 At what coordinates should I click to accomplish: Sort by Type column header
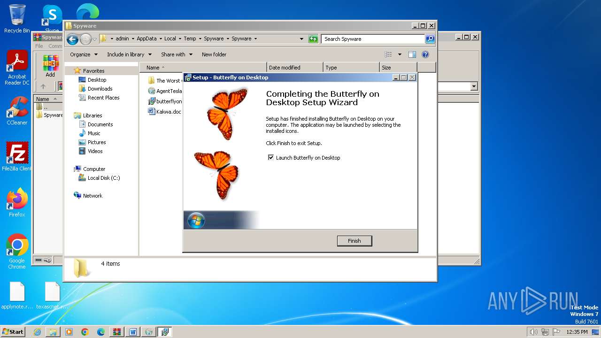pos(351,68)
